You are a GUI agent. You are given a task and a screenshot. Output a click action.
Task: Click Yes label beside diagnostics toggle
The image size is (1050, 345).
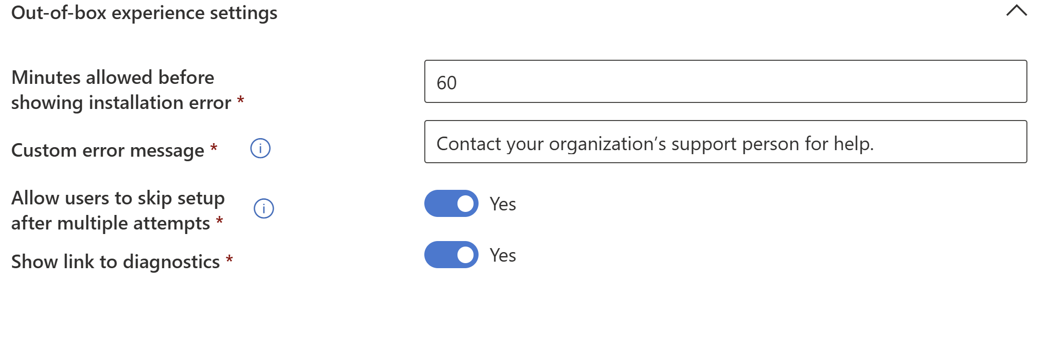(x=503, y=256)
